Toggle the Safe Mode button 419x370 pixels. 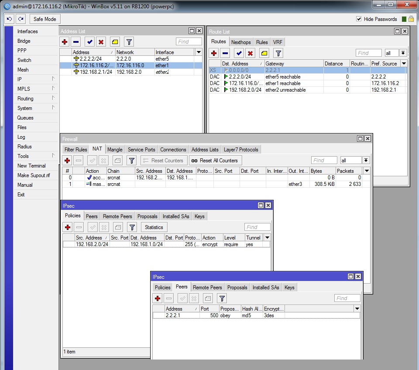pyautogui.click(x=45, y=19)
